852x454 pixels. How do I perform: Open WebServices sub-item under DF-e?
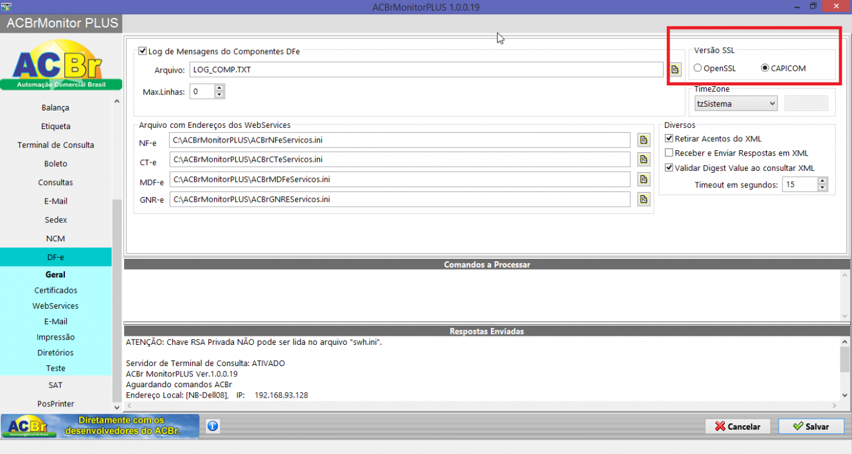click(x=55, y=306)
